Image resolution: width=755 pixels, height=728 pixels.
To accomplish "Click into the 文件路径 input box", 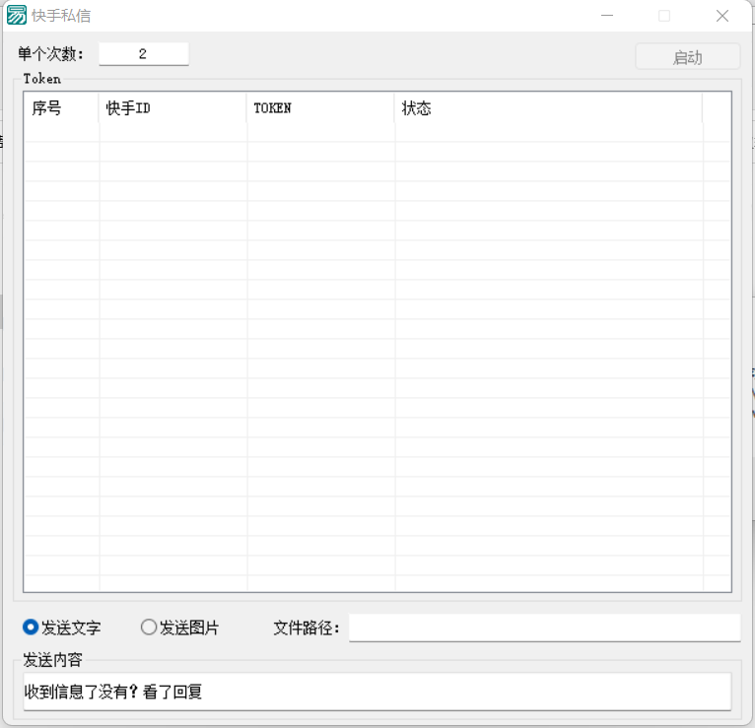I will pos(544,628).
